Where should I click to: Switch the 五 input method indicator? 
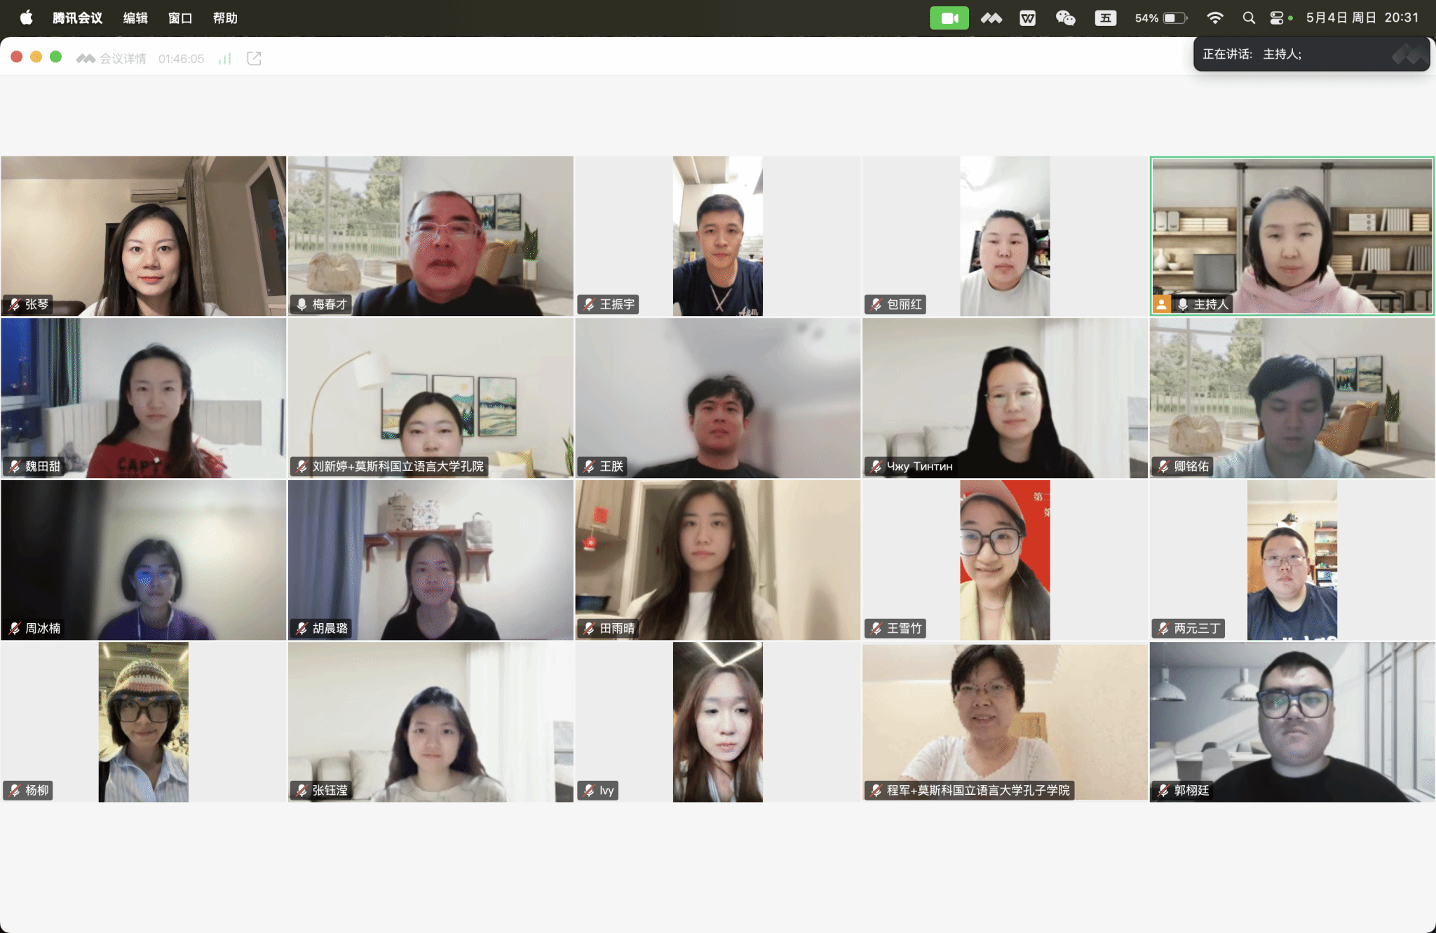coord(1105,18)
